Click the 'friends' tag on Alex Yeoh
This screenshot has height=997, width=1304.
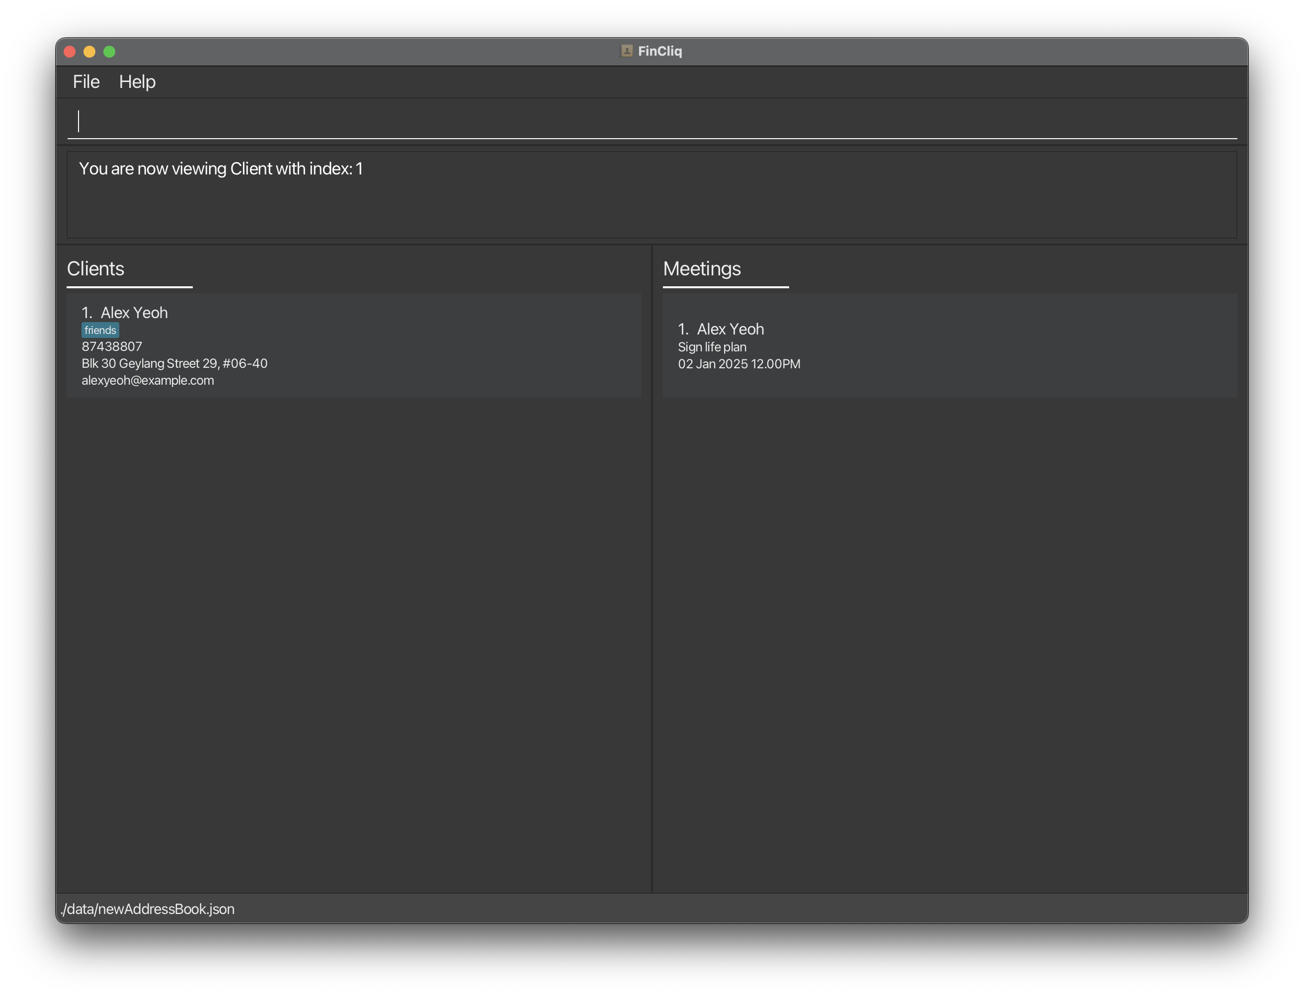click(x=100, y=331)
